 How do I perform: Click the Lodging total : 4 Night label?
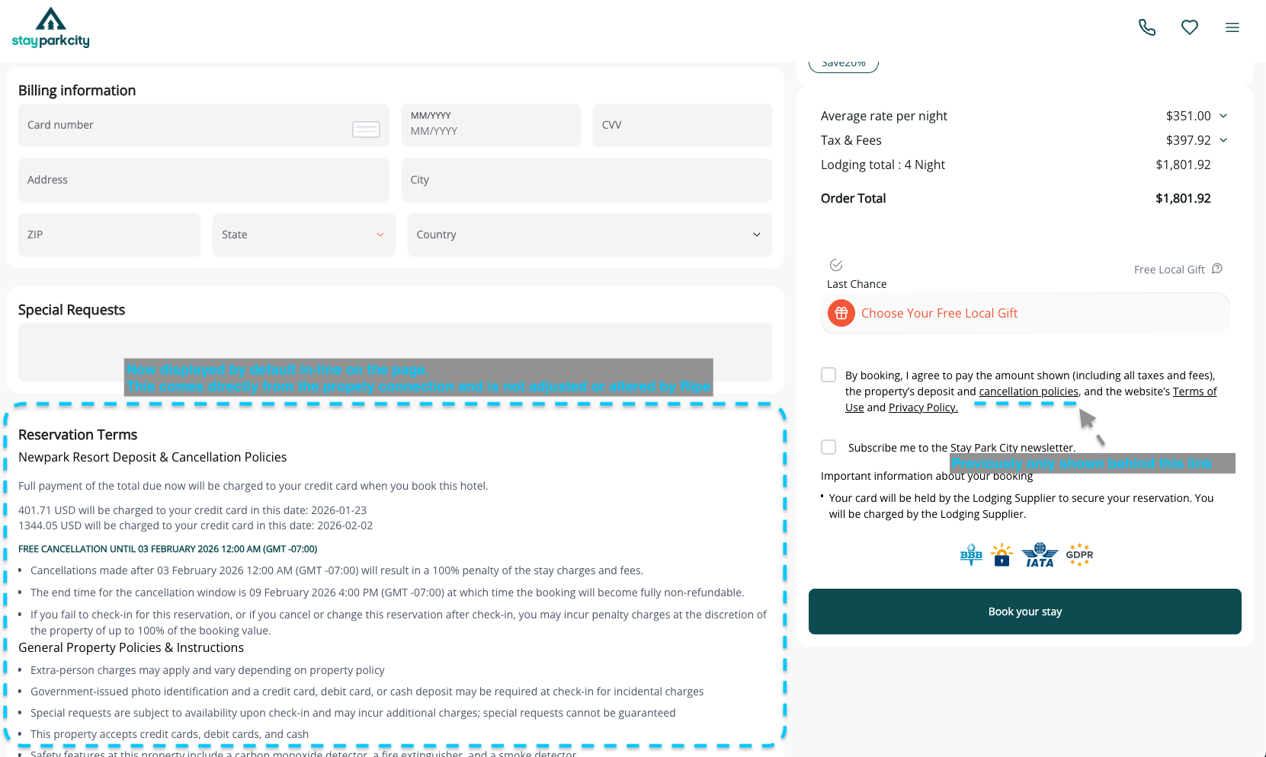coord(883,164)
